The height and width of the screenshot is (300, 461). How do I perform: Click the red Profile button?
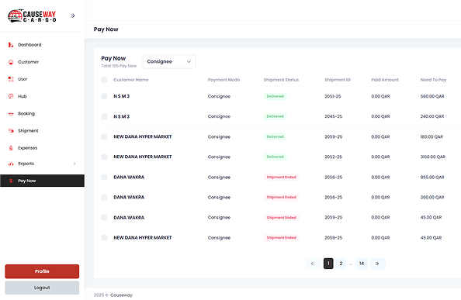[x=42, y=271]
